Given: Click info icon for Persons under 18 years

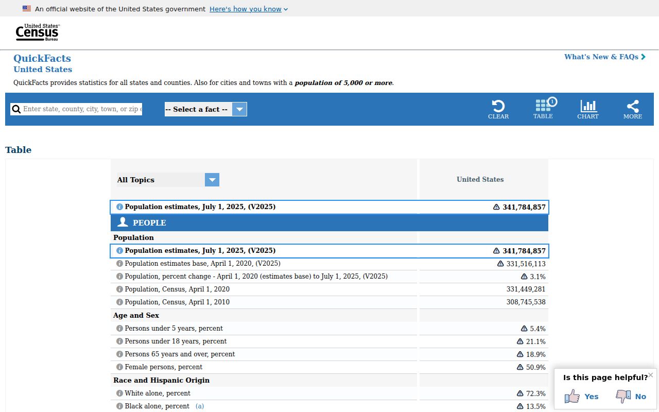Looking at the screenshot, I should pyautogui.click(x=119, y=341).
